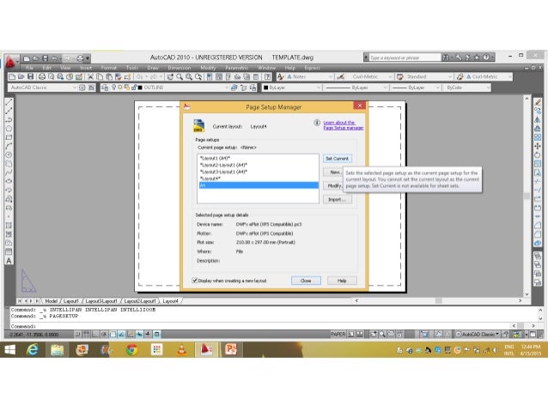Viewport: 548px width, 411px height.
Task: Open the Express menu
Action: click(x=312, y=68)
